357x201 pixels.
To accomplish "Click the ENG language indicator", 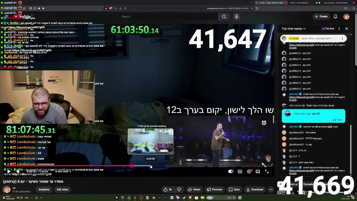I will [x=26, y=198].
